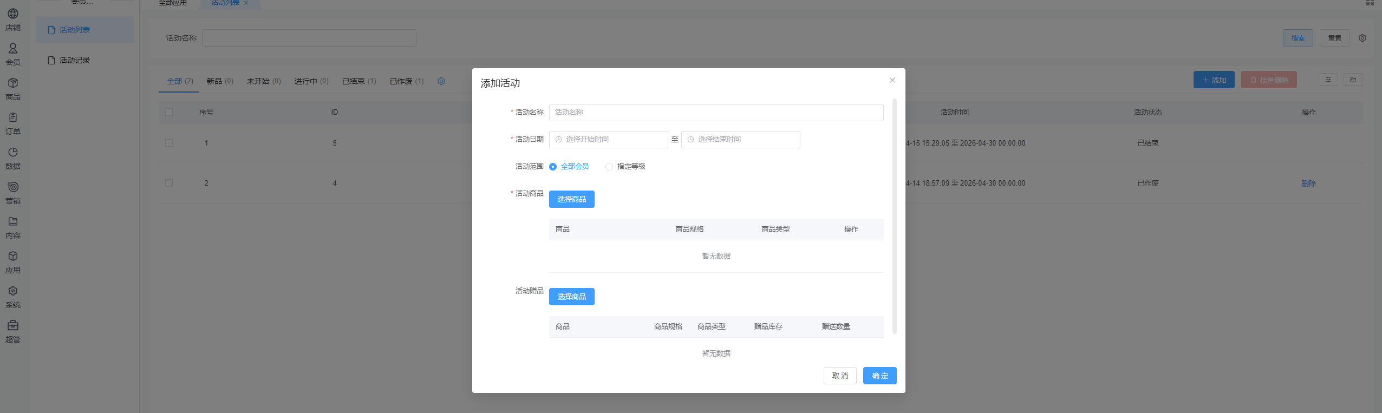This screenshot has height=413, width=1382.
Task: Open the 选择结束时间 date picker
Action: click(740, 140)
